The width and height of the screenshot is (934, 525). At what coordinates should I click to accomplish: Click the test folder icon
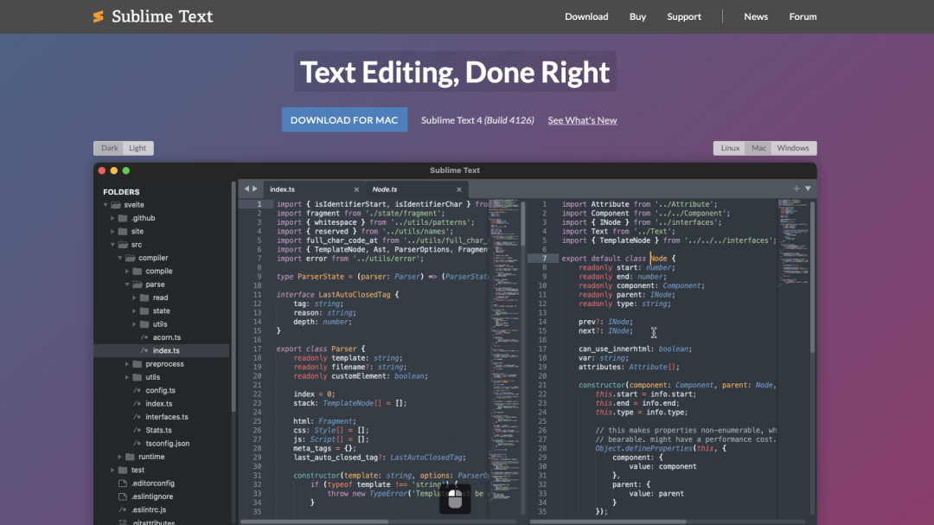pos(123,471)
